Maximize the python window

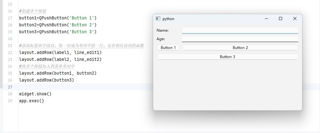[281, 19]
